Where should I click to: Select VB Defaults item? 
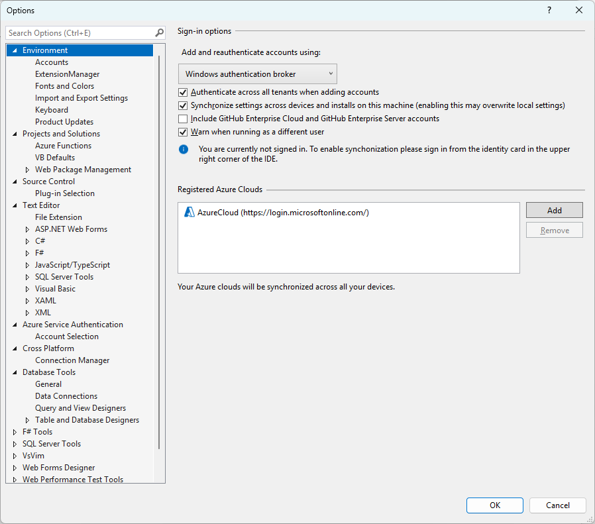click(55, 158)
